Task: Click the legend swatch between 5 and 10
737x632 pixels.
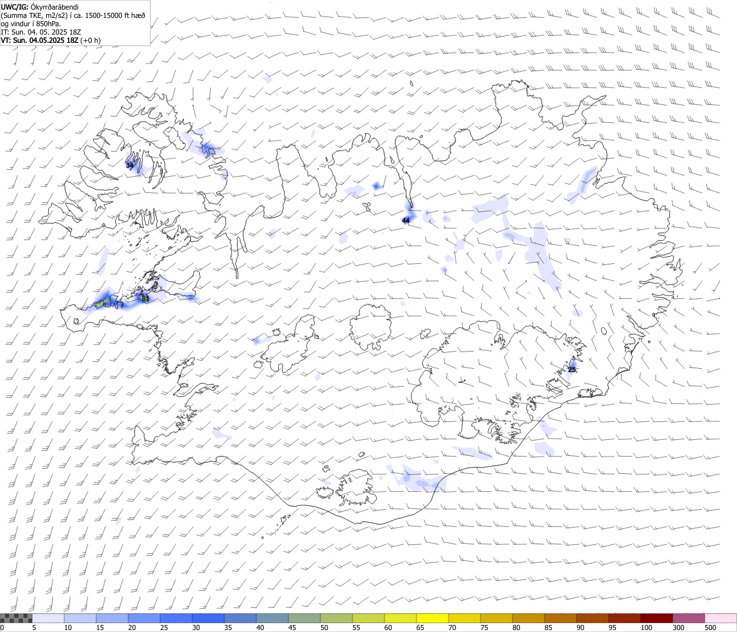Action: (x=49, y=618)
